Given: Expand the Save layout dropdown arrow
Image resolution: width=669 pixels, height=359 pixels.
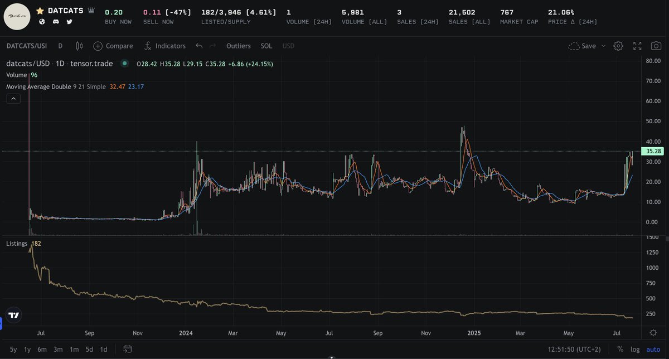Looking at the screenshot, I should click(x=603, y=46).
